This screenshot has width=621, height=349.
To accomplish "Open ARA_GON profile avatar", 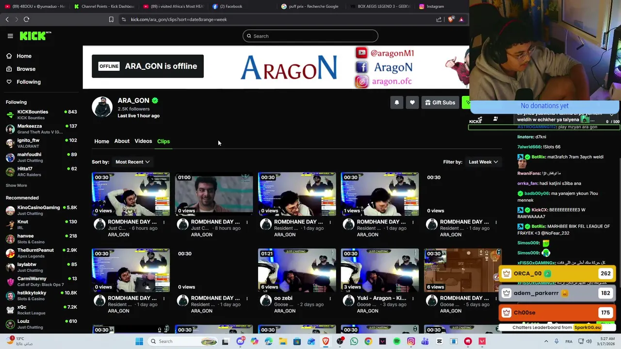I will [102, 107].
